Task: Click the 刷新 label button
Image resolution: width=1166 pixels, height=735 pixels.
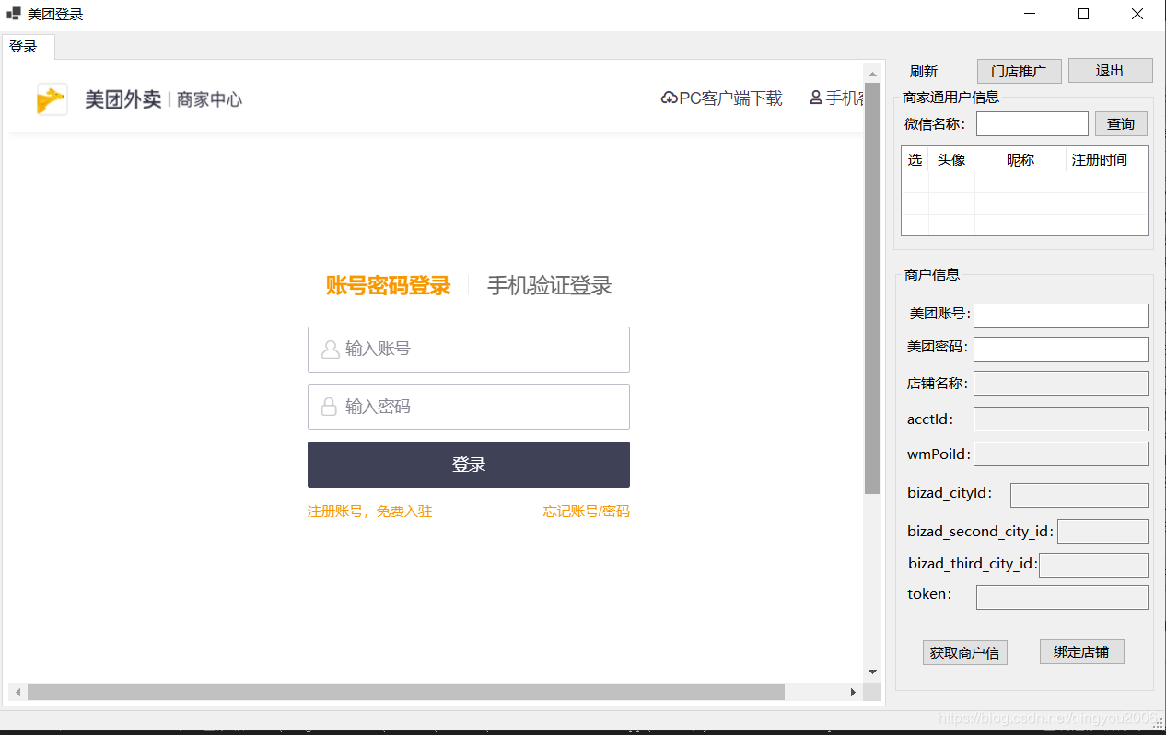Action: point(924,71)
